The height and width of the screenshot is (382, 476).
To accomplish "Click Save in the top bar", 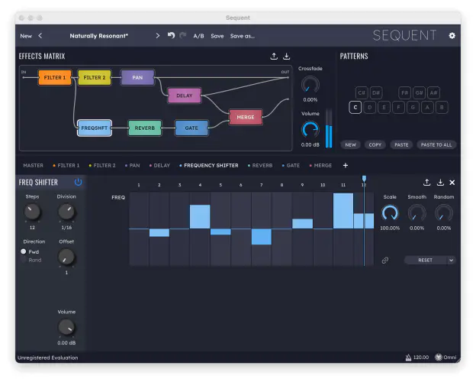I will tap(217, 36).
